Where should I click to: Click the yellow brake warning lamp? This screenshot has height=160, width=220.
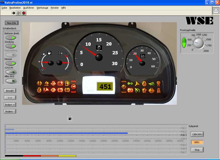click(x=67, y=90)
